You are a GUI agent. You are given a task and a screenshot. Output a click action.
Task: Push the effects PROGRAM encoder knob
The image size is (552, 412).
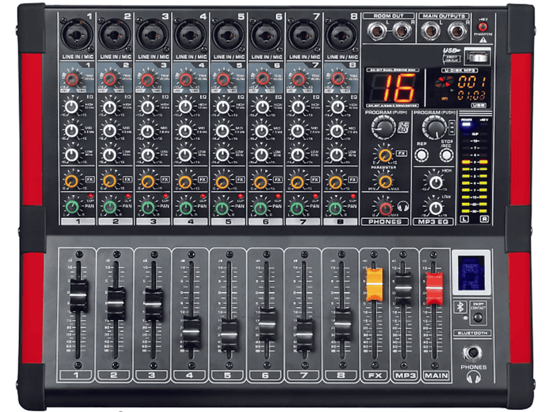pos(383,126)
